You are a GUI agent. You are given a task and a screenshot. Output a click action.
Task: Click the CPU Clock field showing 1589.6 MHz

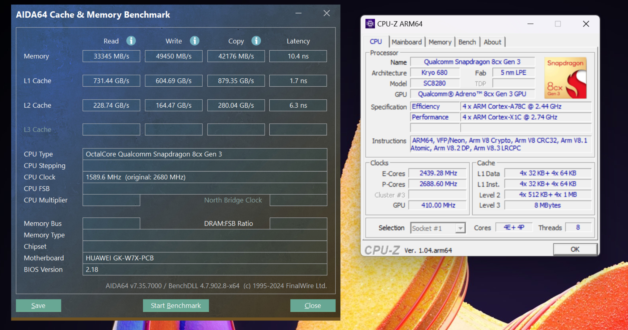click(x=205, y=177)
